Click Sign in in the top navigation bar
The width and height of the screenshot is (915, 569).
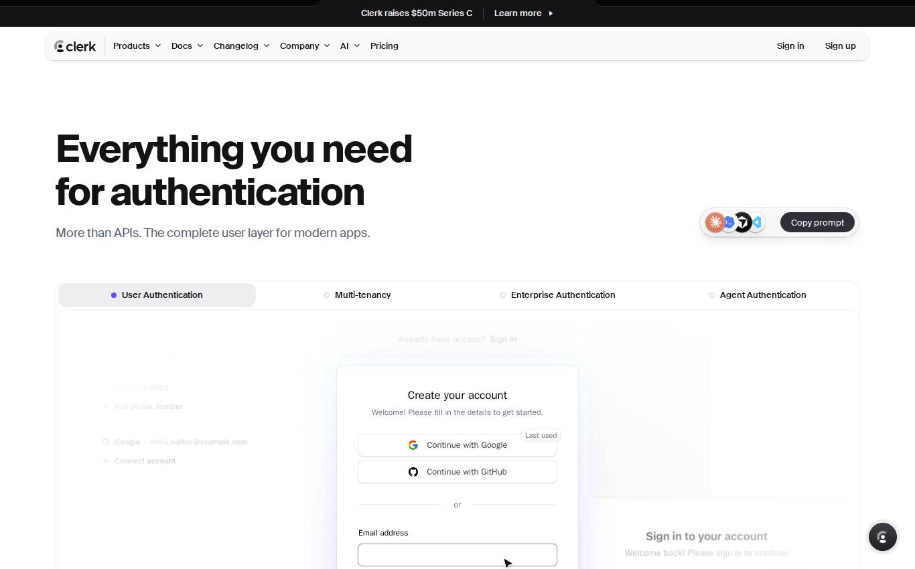790,46
